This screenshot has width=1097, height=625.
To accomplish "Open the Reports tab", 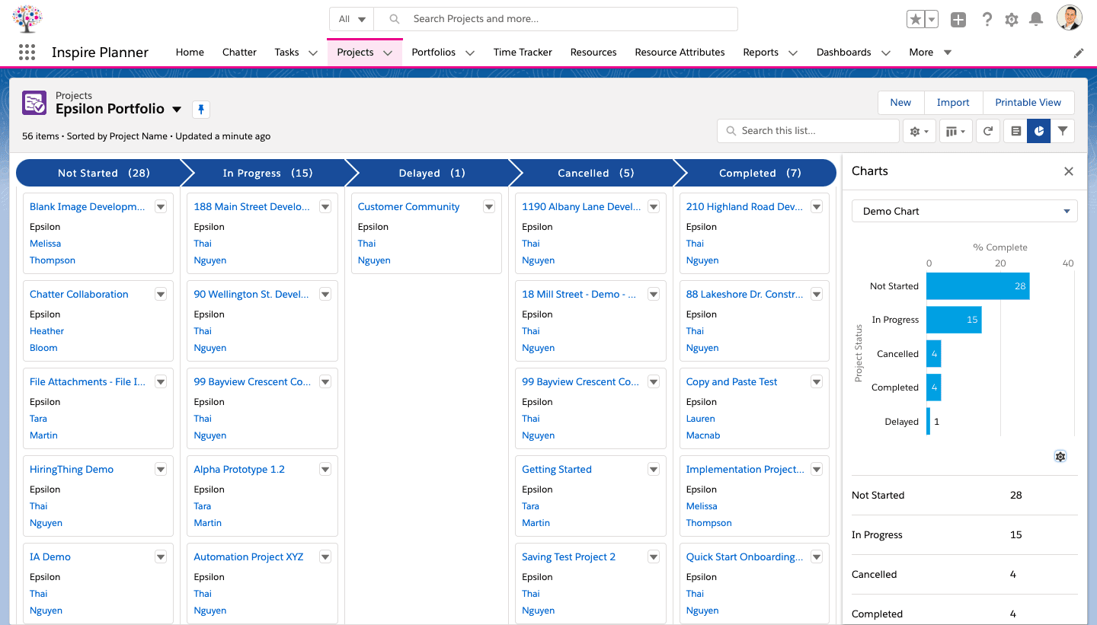I will click(x=760, y=53).
